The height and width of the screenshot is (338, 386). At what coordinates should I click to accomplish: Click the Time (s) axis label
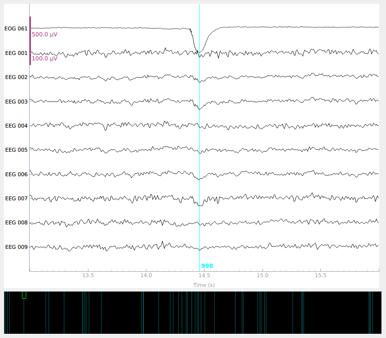[204, 285]
